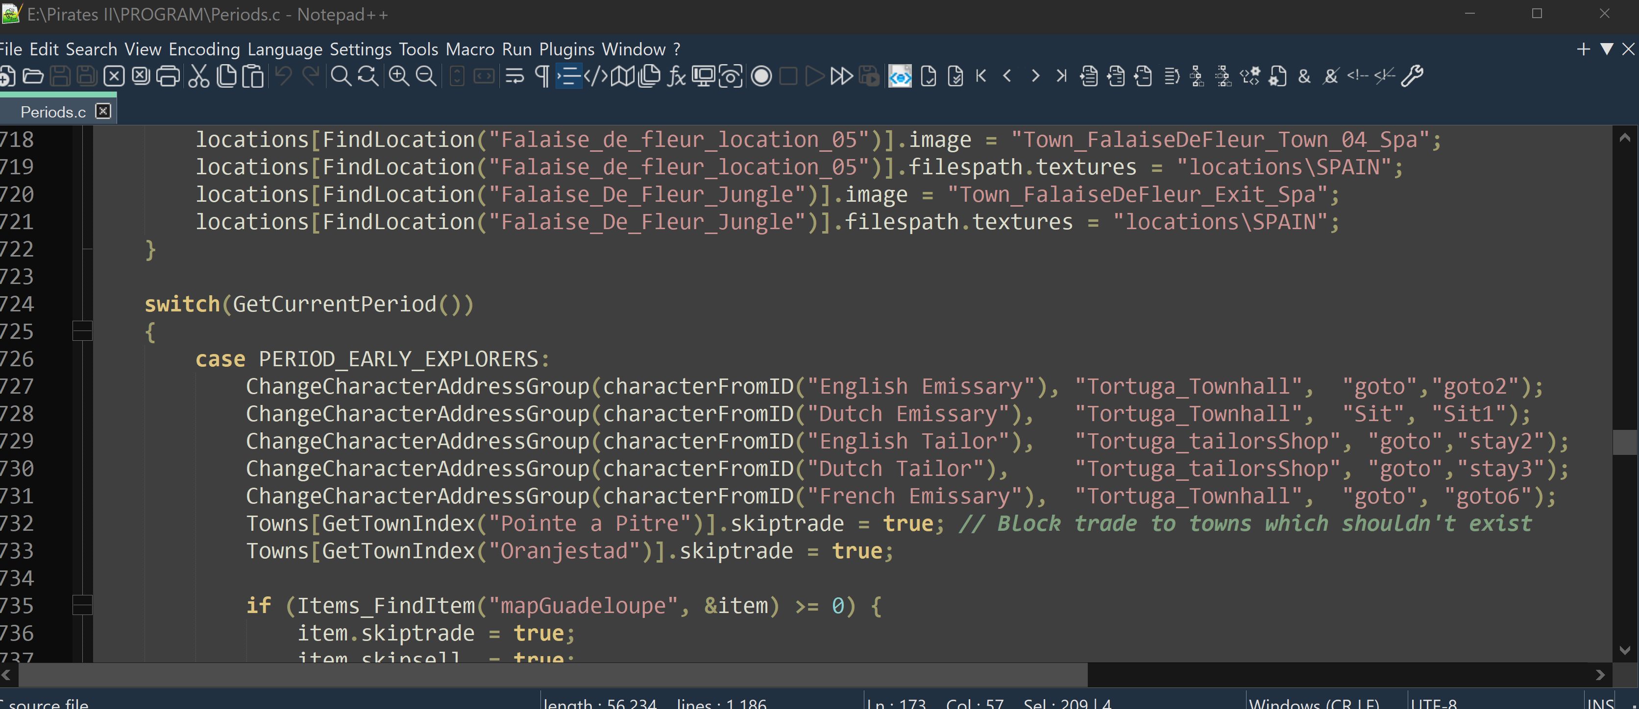Open the Encoding menu
This screenshot has height=709, width=1639.
pos(204,49)
